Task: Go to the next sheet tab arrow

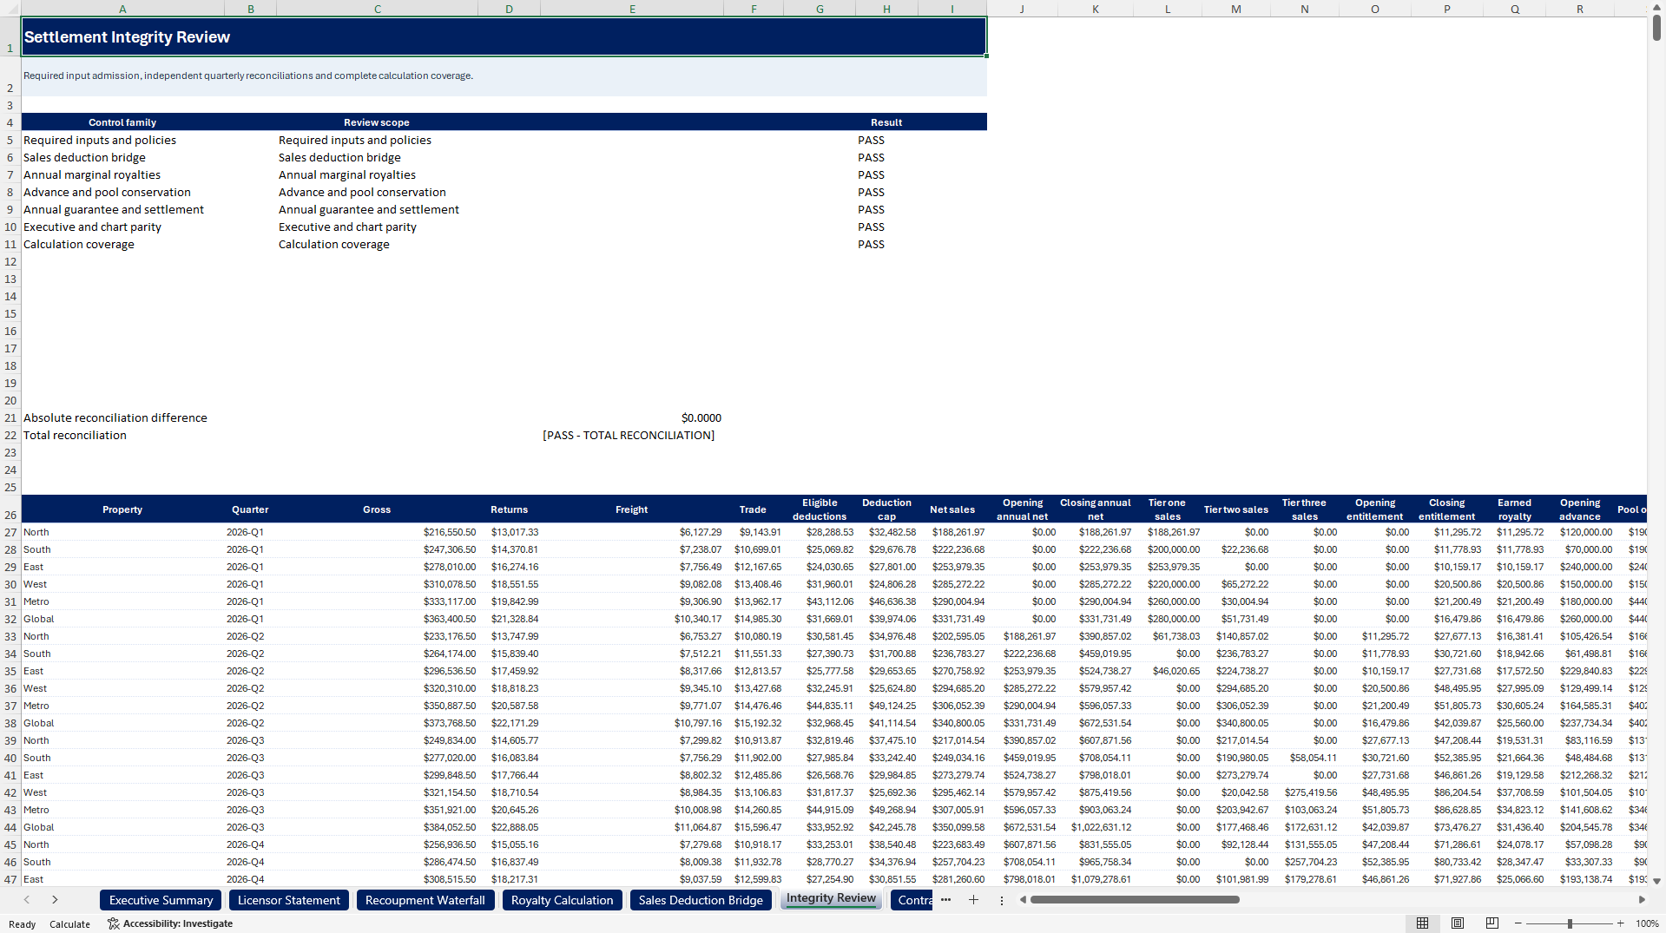Action: 55,900
